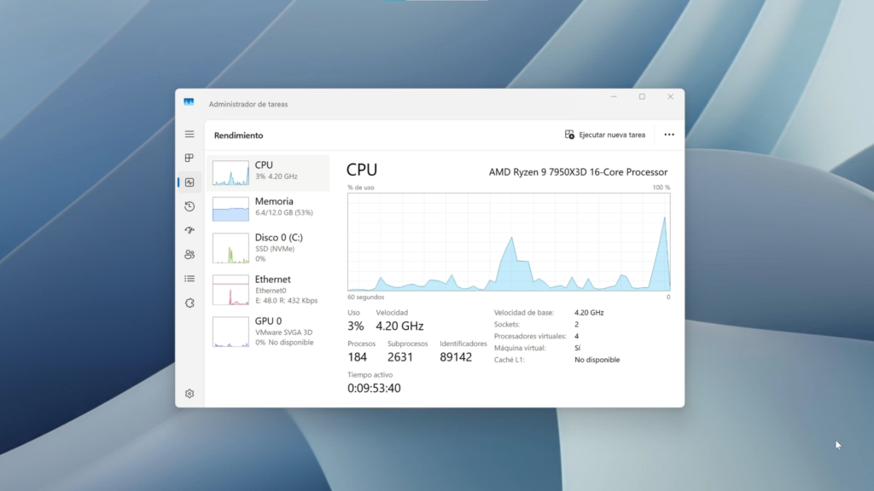Open the three-dots more options menu
The width and height of the screenshot is (874, 491).
669,135
